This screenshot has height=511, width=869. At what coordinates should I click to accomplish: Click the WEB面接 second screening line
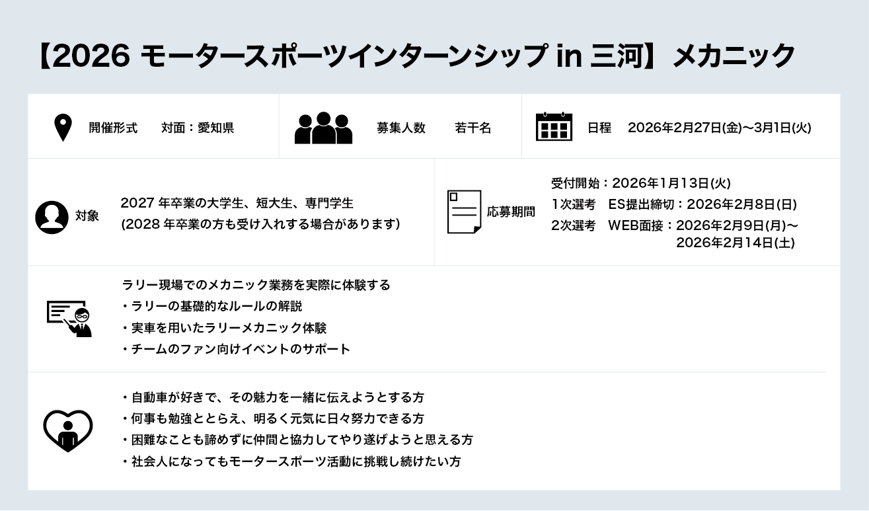click(x=674, y=225)
